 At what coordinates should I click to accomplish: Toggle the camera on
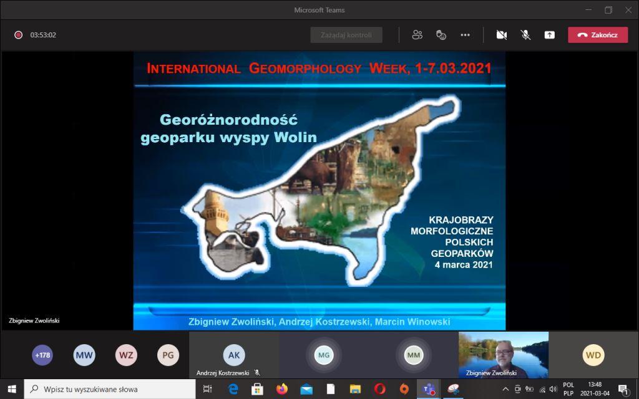(501, 35)
